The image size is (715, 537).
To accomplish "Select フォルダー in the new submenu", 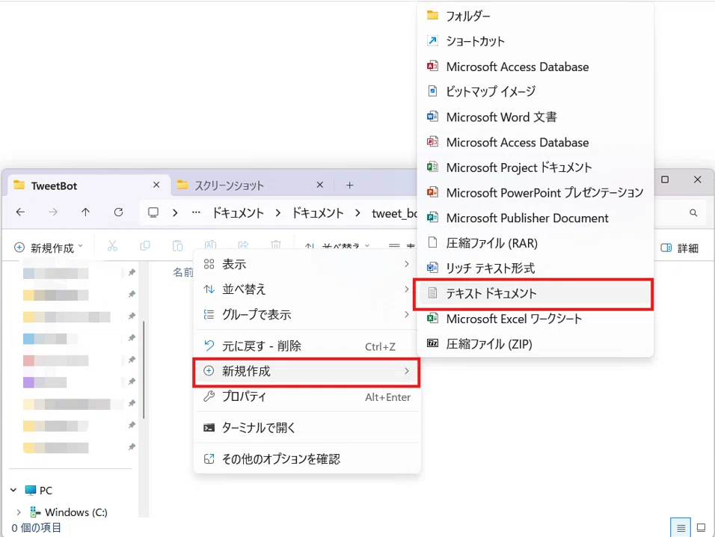I will tap(536, 16).
